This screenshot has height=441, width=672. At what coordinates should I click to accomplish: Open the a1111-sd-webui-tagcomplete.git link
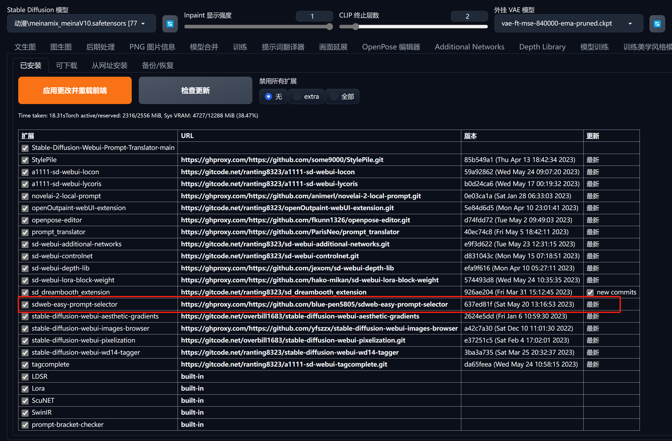coord(284,364)
